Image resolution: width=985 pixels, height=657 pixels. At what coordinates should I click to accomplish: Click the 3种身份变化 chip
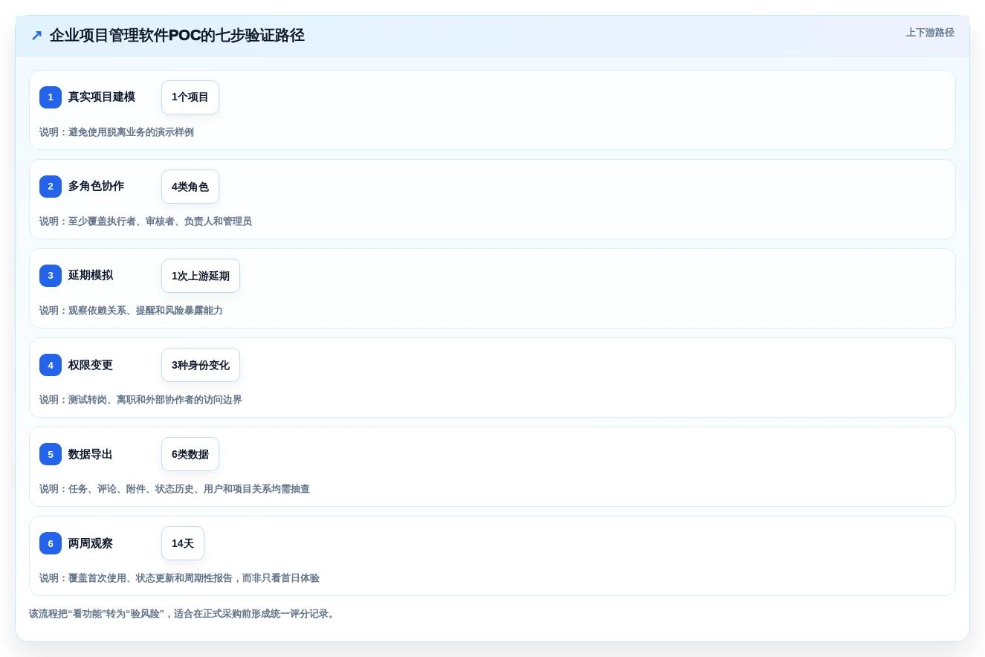pos(201,365)
